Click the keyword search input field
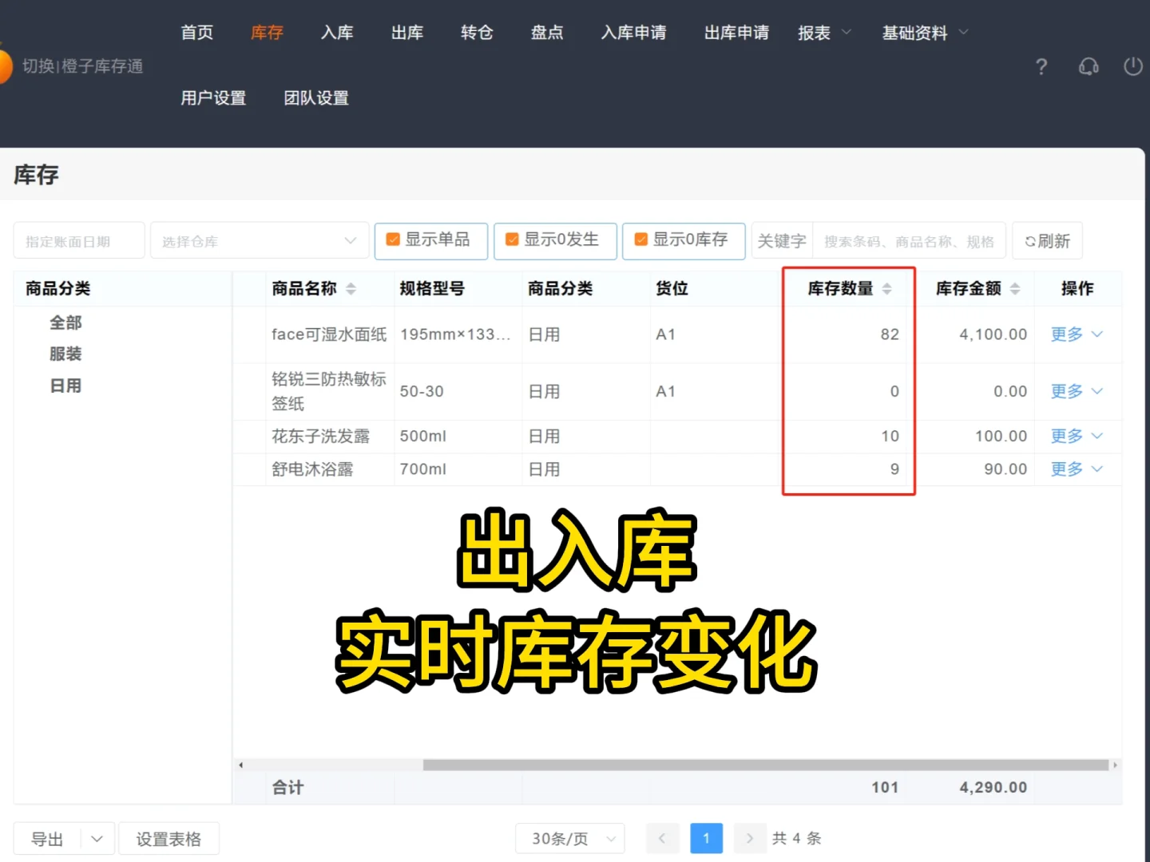The height and width of the screenshot is (862, 1150). pyautogui.click(x=908, y=240)
